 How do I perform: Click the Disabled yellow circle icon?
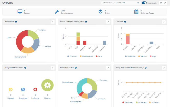(11, 89)
